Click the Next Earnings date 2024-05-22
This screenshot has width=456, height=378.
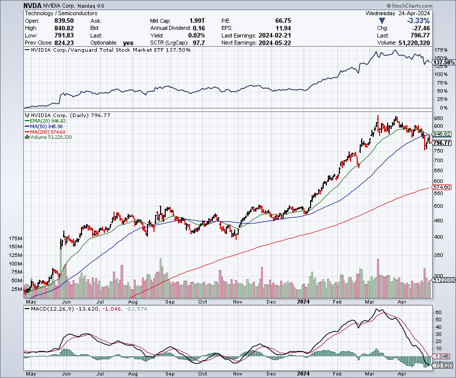point(275,43)
